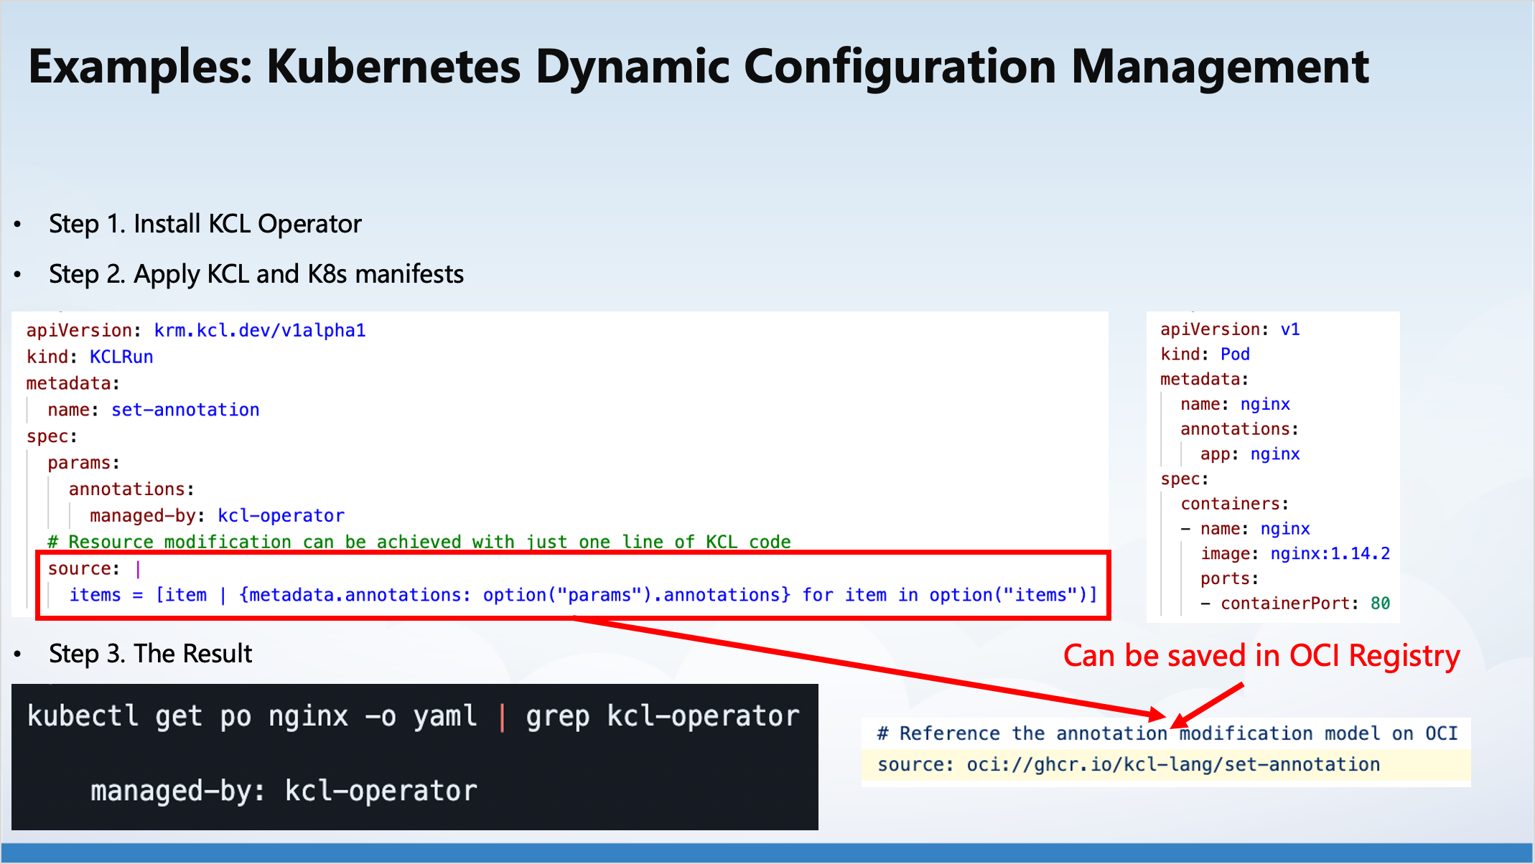Click the 'ports:' line in Pod manifest
This screenshot has width=1535, height=864.
[1230, 578]
